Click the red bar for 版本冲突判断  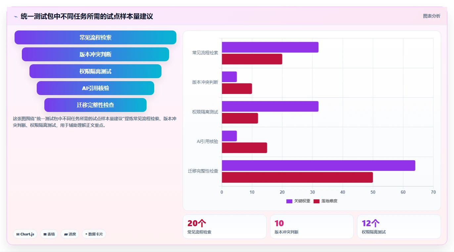[x=237, y=89]
